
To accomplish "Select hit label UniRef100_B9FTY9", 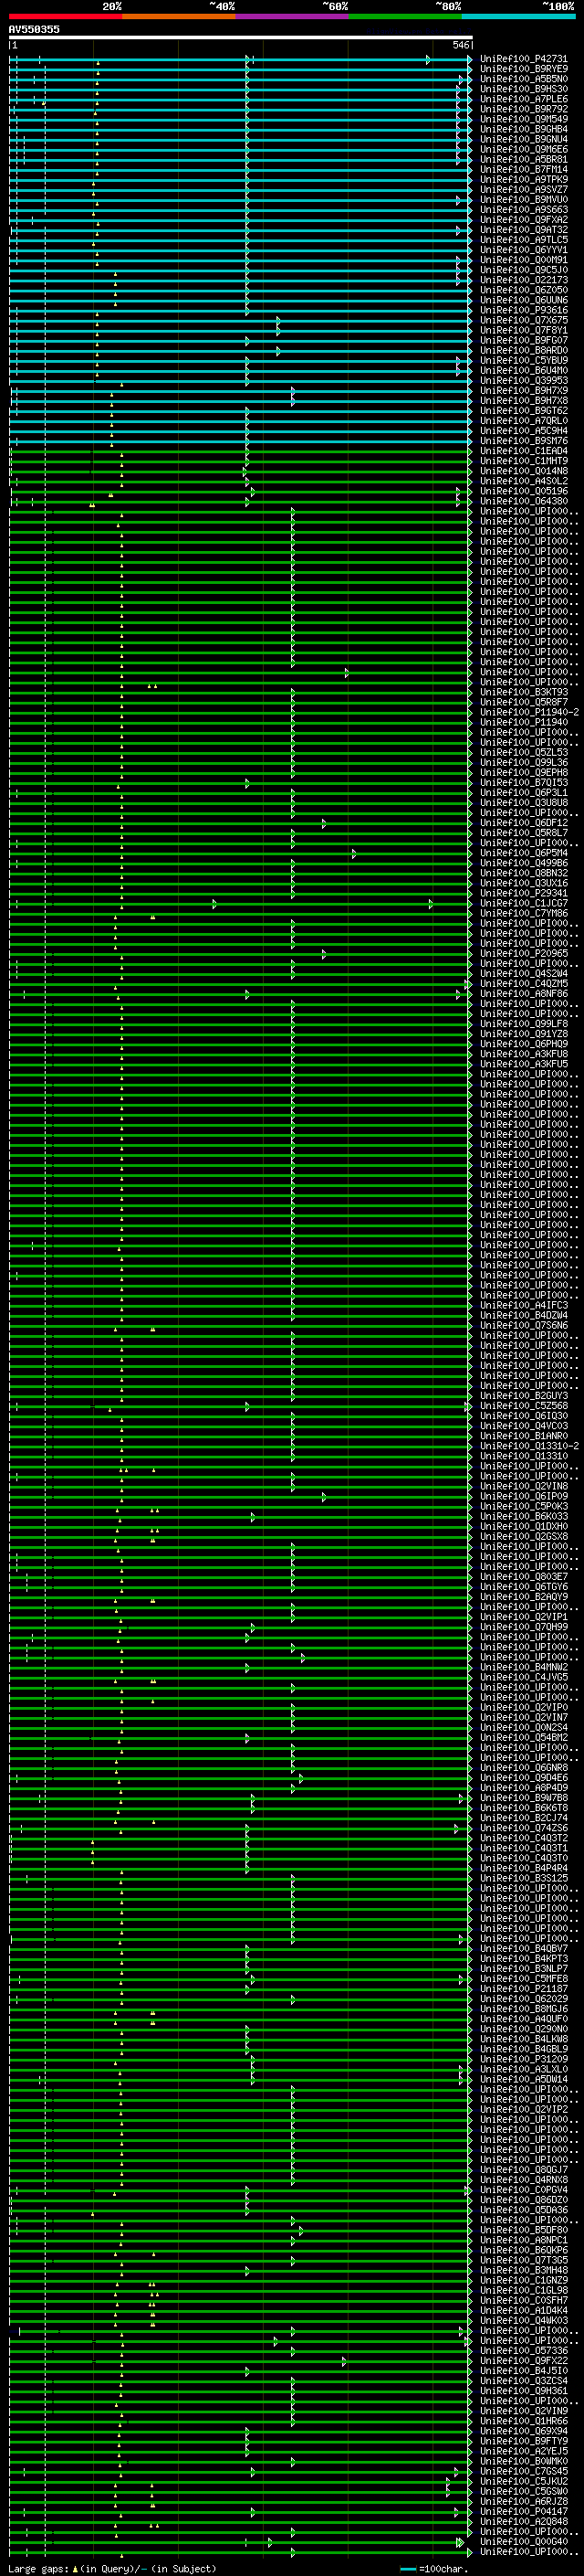I will (x=523, y=2440).
